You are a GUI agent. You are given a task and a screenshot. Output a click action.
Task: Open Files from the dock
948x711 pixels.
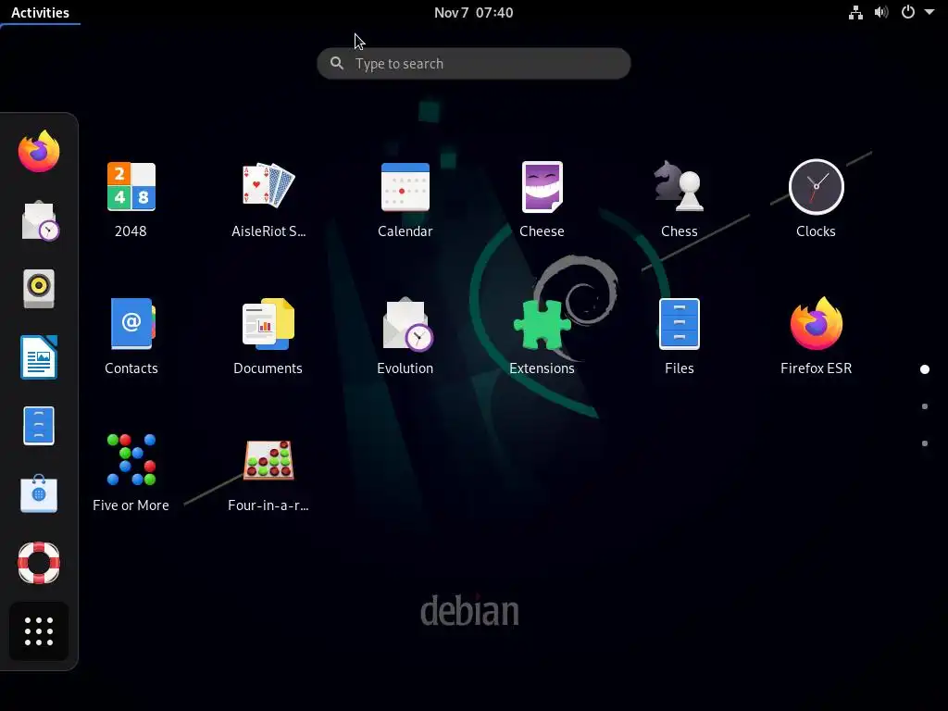[39, 426]
